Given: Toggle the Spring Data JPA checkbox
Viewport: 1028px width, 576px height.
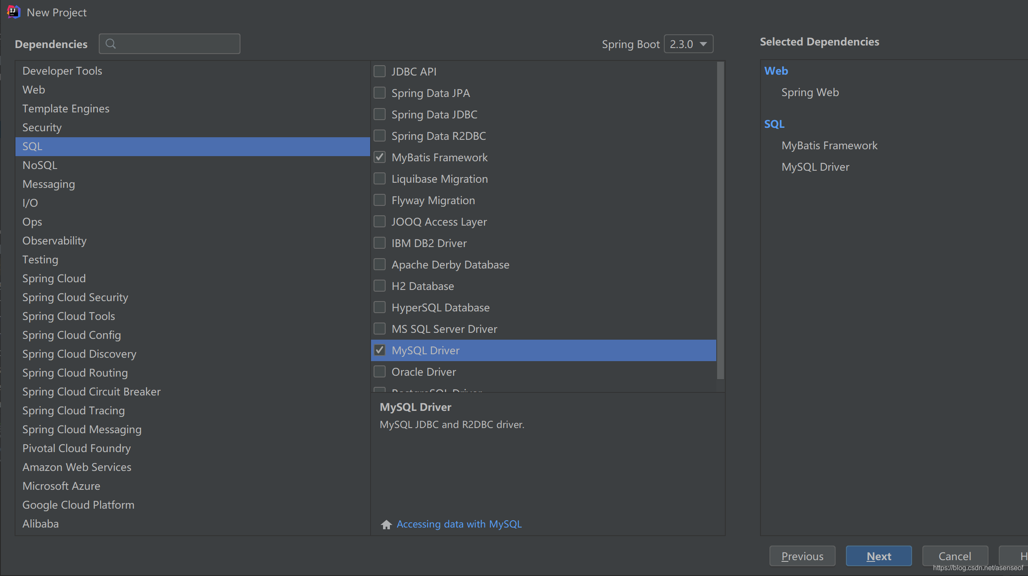Looking at the screenshot, I should click(379, 92).
